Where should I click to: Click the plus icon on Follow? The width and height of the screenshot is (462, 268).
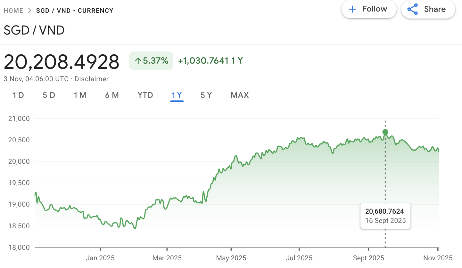tap(352, 9)
